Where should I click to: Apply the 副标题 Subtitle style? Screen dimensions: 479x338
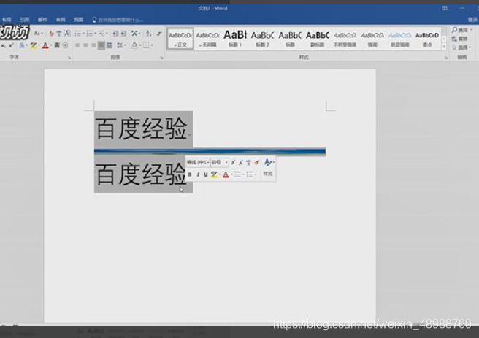click(x=317, y=39)
